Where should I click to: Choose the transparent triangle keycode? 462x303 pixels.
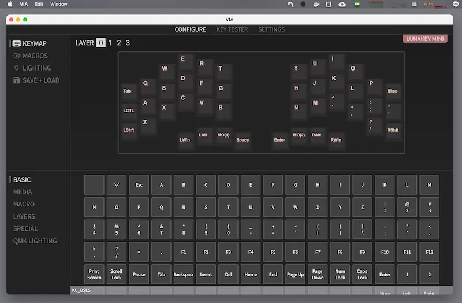click(x=117, y=185)
